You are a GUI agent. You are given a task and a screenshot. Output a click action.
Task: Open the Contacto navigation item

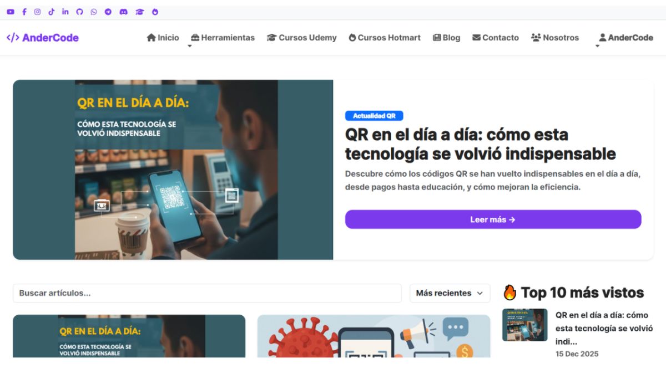point(495,38)
